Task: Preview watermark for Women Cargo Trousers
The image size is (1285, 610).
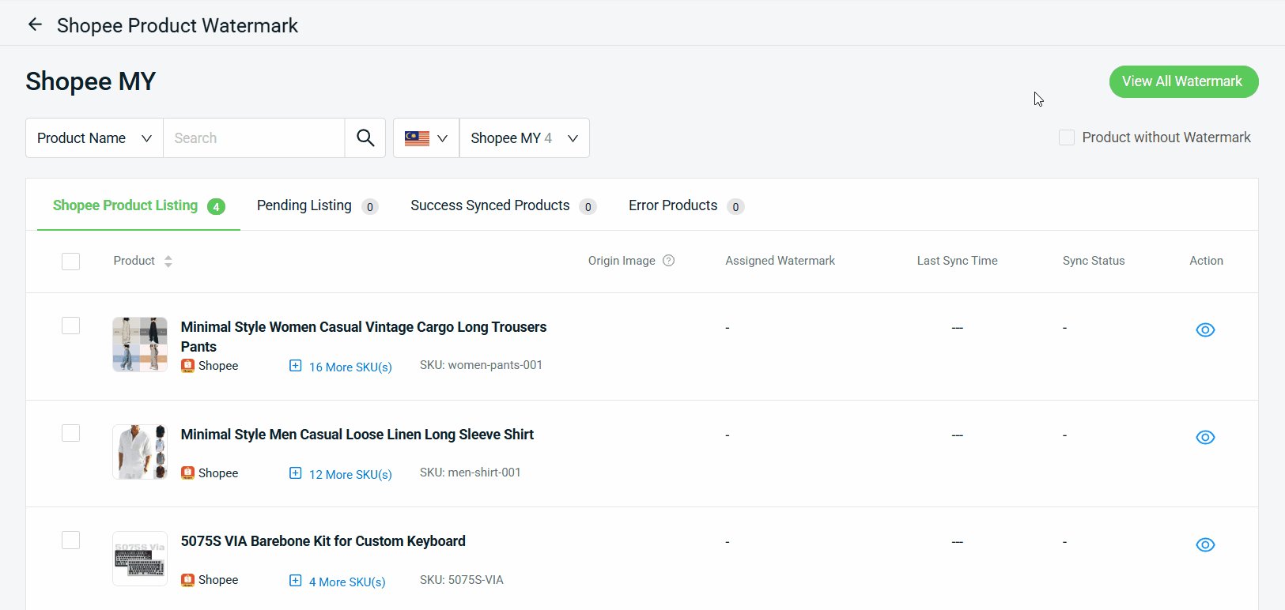Action: pos(1205,329)
